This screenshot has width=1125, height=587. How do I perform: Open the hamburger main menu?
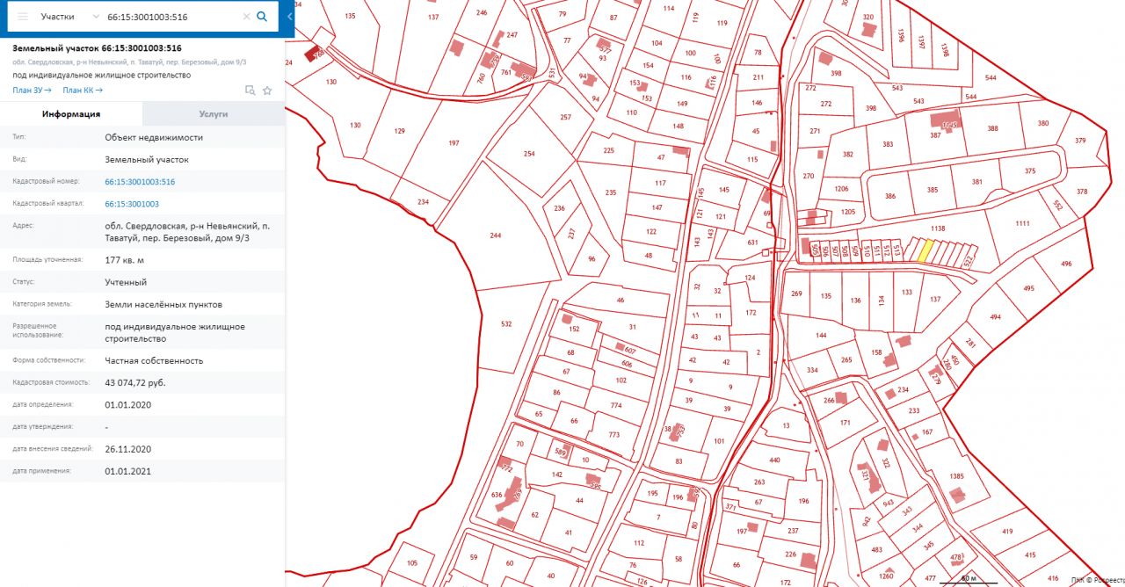click(23, 17)
